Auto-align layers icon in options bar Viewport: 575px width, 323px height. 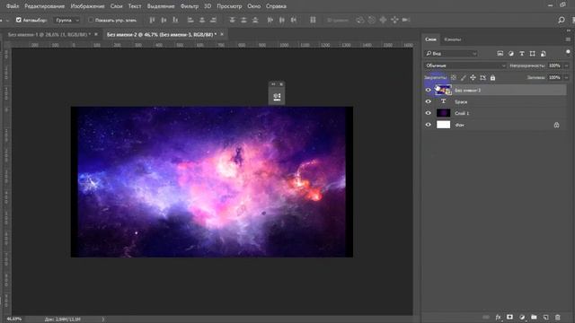[313, 20]
